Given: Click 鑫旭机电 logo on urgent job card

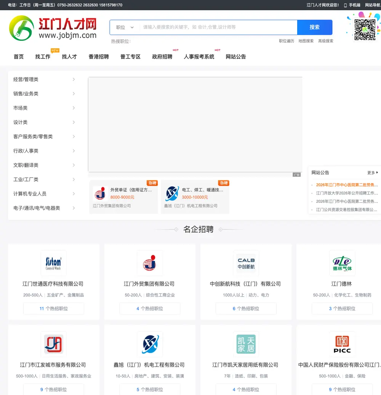Looking at the screenshot, I should (x=172, y=193).
